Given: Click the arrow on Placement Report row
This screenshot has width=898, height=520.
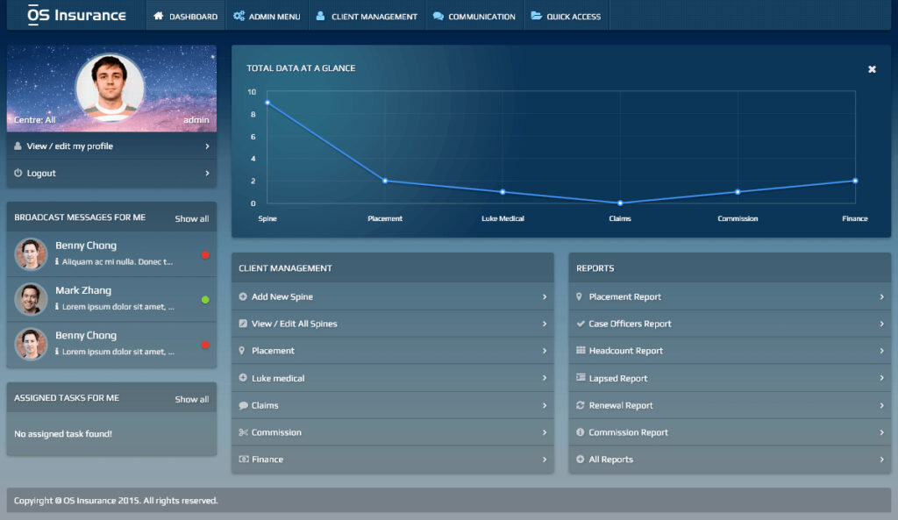Looking at the screenshot, I should click(882, 296).
